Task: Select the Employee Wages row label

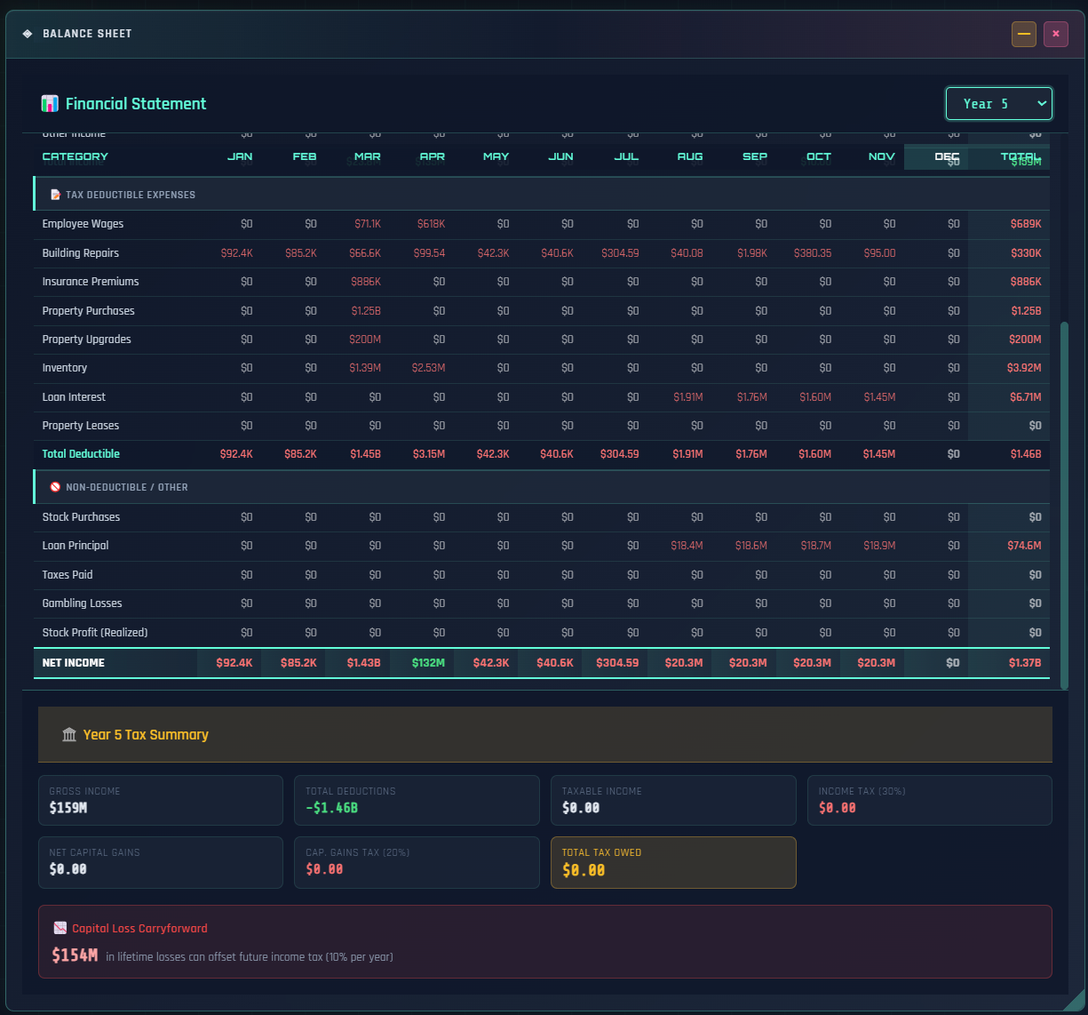Action: pyautogui.click(x=83, y=224)
